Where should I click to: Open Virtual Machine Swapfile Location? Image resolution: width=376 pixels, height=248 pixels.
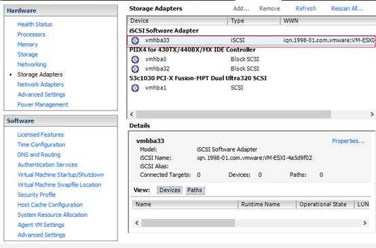coord(59,185)
